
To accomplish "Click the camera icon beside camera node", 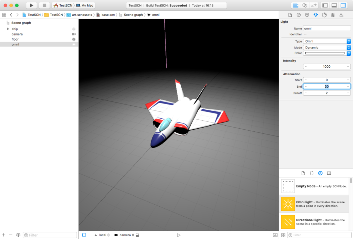I will pyautogui.click(x=74, y=34).
